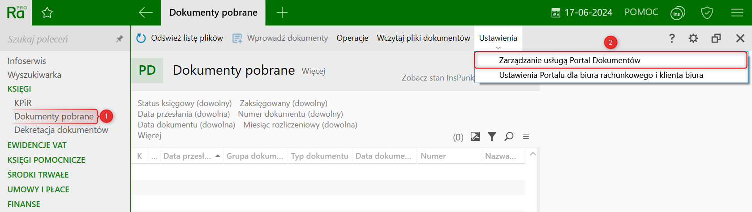
Task: Open the POMOC menu
Action: click(641, 12)
